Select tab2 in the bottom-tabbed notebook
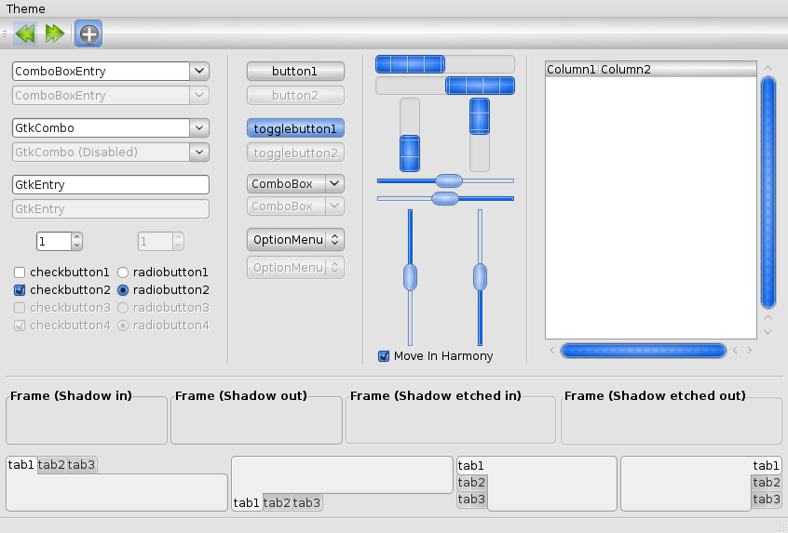 [x=277, y=502]
